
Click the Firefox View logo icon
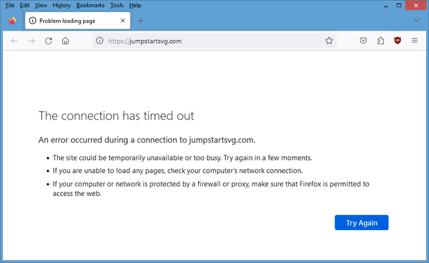pyautogui.click(x=12, y=21)
